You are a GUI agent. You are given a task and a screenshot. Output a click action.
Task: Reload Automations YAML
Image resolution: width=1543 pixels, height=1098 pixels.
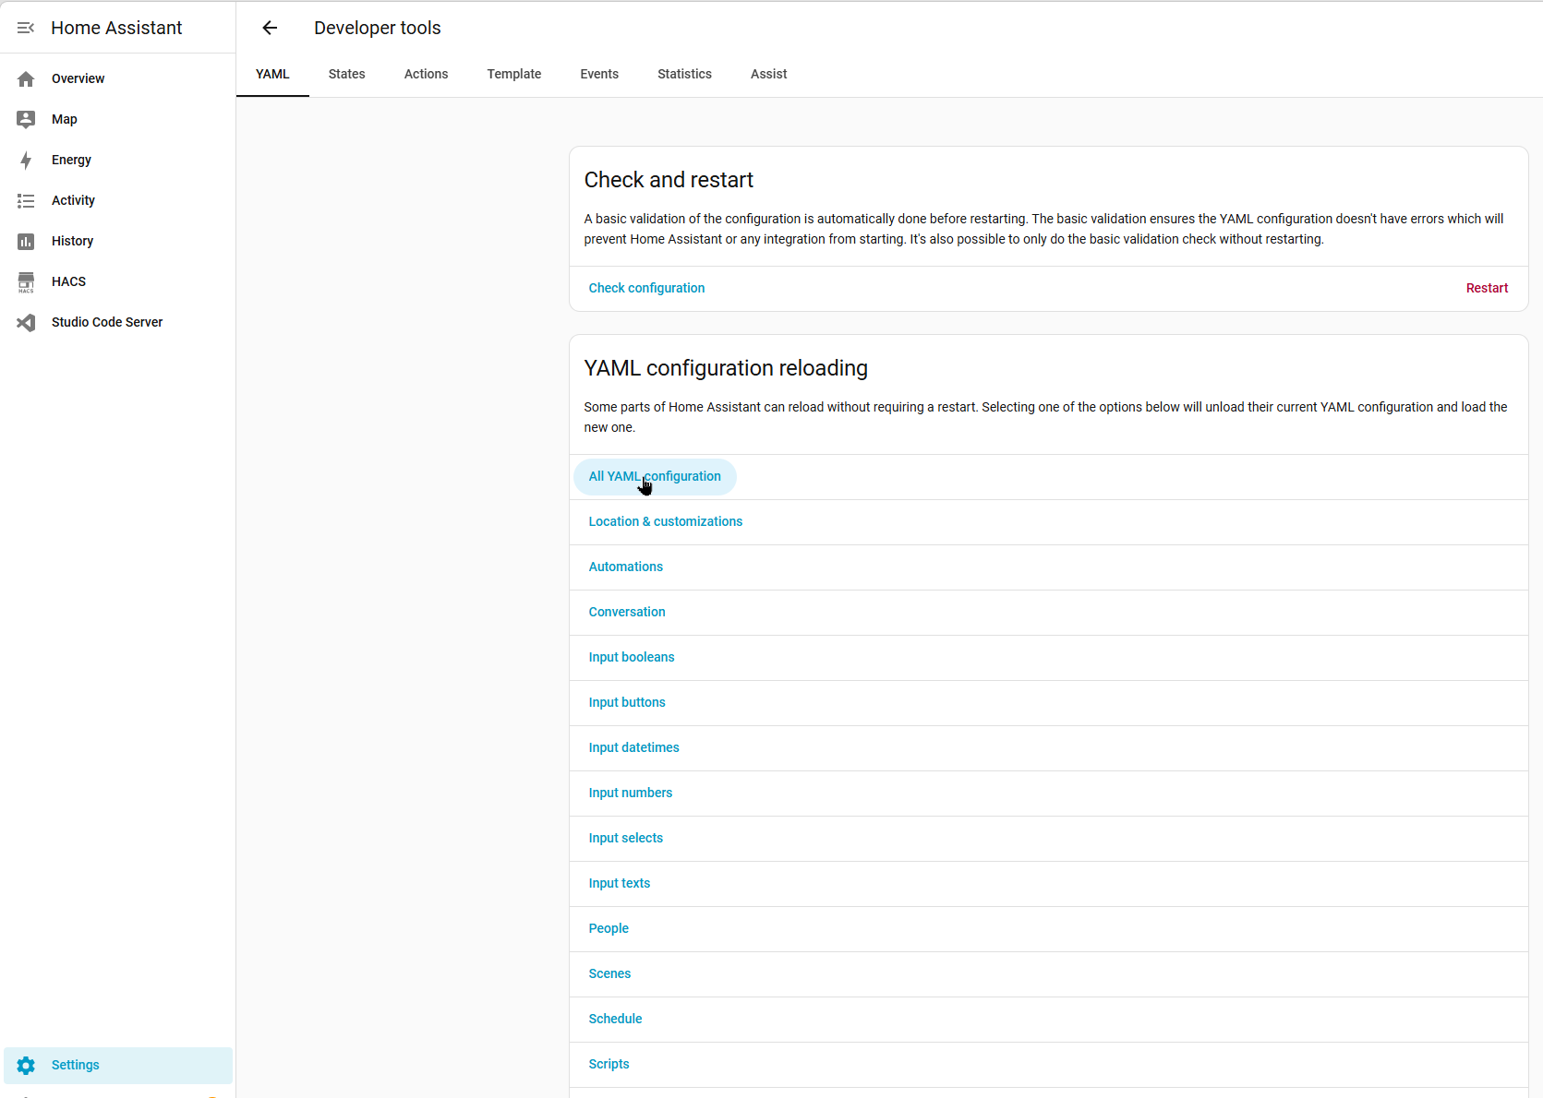pos(625,567)
